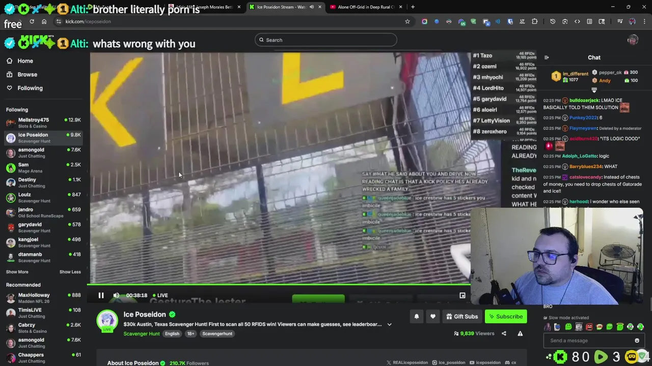Open a new browser tab

[x=413, y=7]
